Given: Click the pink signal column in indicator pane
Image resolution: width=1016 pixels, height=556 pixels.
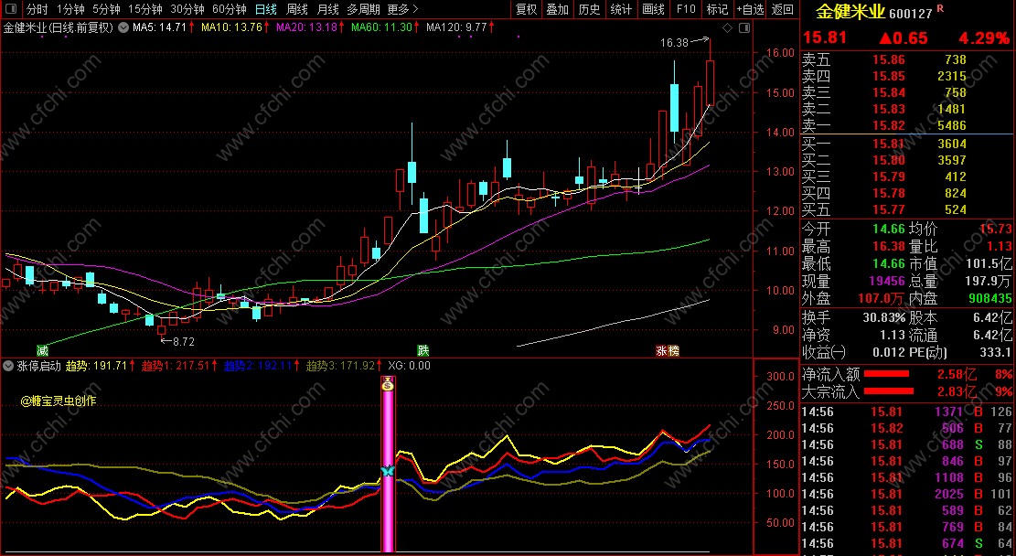Looking at the screenshot, I should (388, 464).
